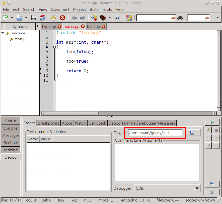Save the current file with floppy icon
Viewport: 222px width, 204px height.
coord(34,18)
